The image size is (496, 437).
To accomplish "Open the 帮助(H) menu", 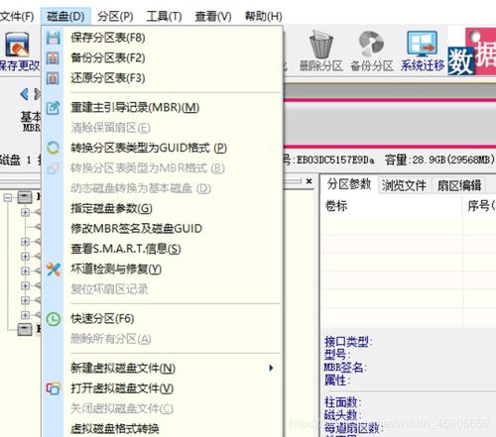I will click(x=263, y=16).
